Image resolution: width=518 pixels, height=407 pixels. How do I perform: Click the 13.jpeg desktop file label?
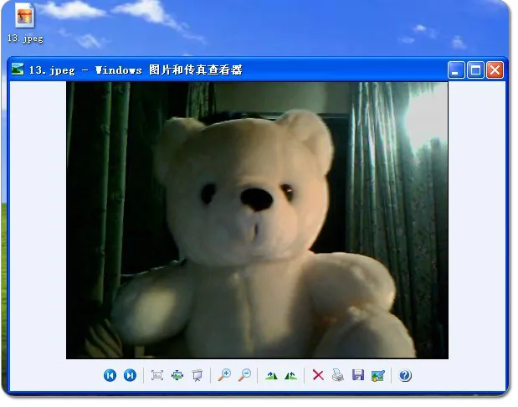click(25, 39)
